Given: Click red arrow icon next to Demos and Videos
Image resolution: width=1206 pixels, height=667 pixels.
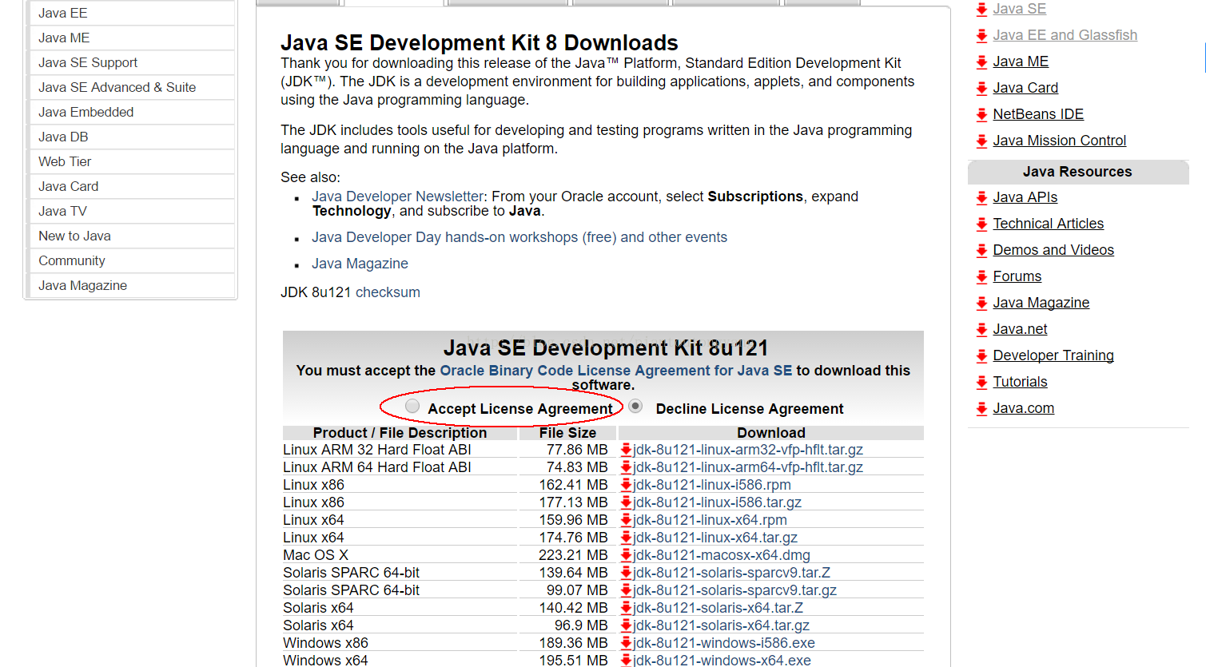Looking at the screenshot, I should 982,251.
